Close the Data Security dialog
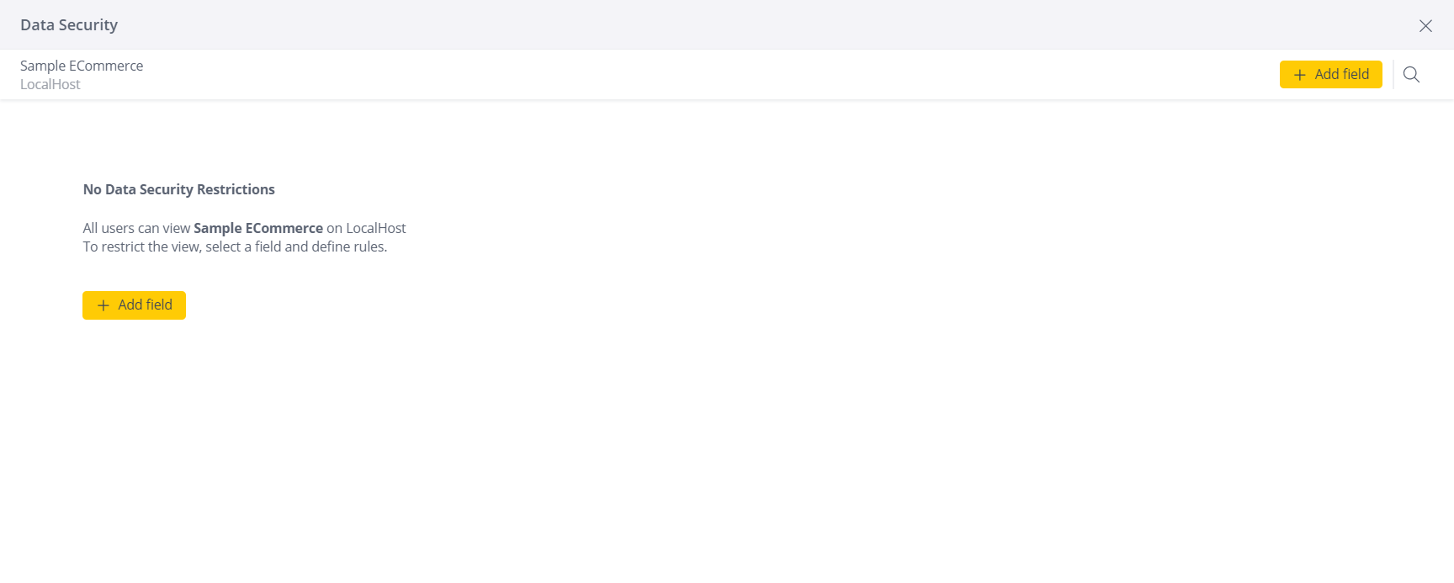 coord(1425,25)
